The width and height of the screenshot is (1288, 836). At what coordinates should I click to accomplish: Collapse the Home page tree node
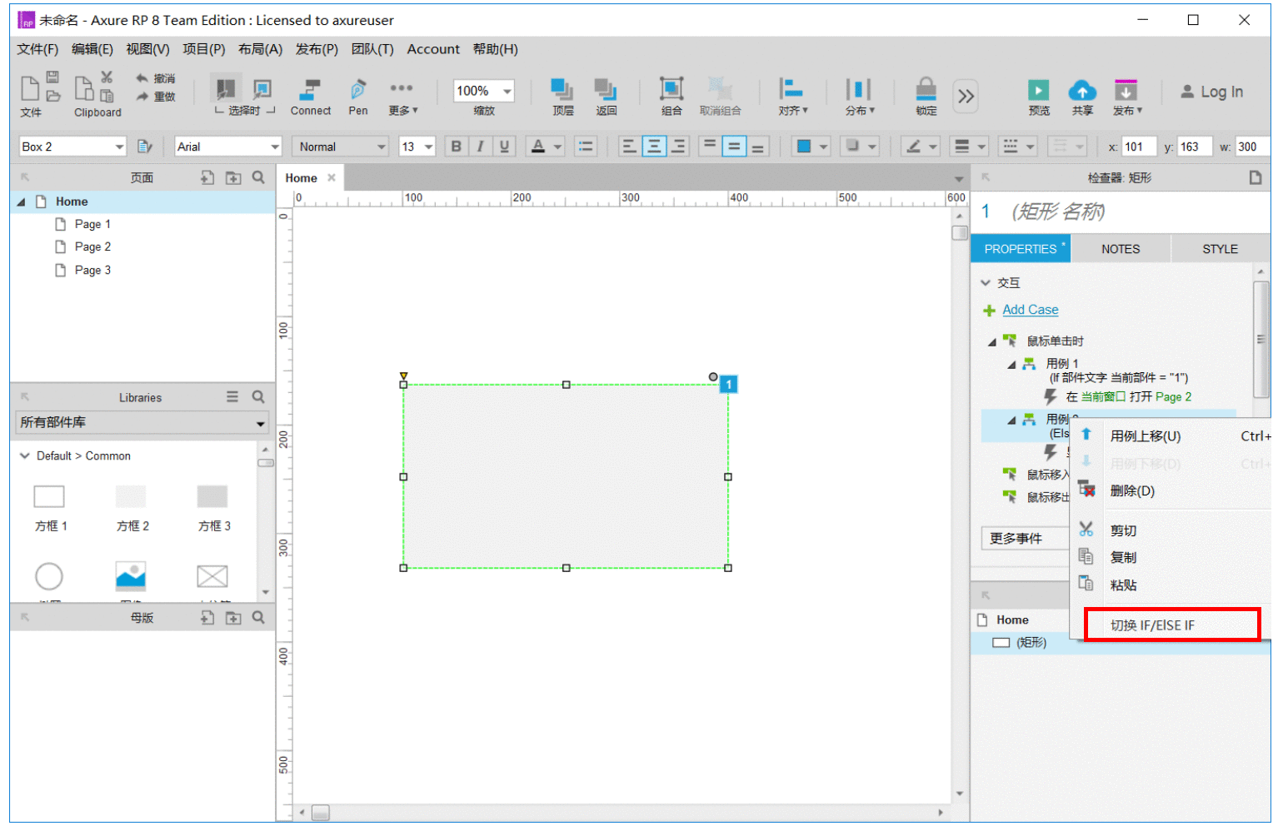tap(22, 202)
